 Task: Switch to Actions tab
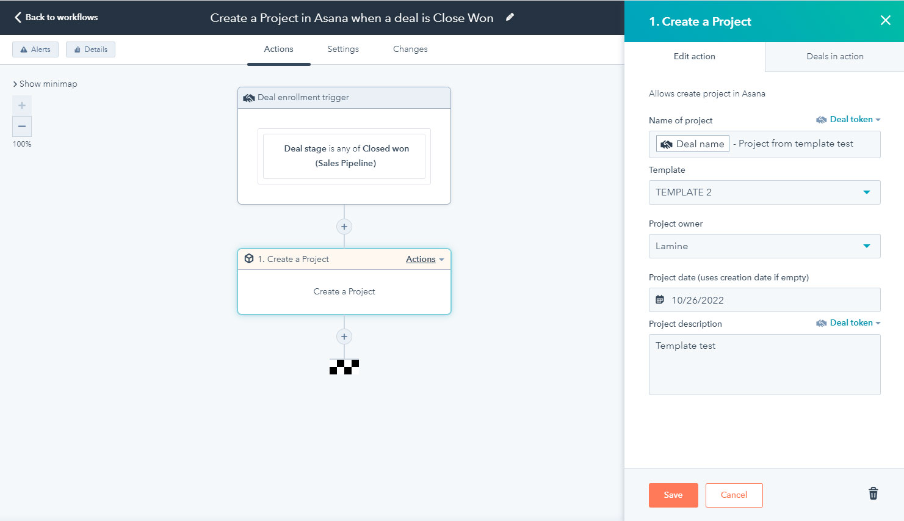point(278,49)
